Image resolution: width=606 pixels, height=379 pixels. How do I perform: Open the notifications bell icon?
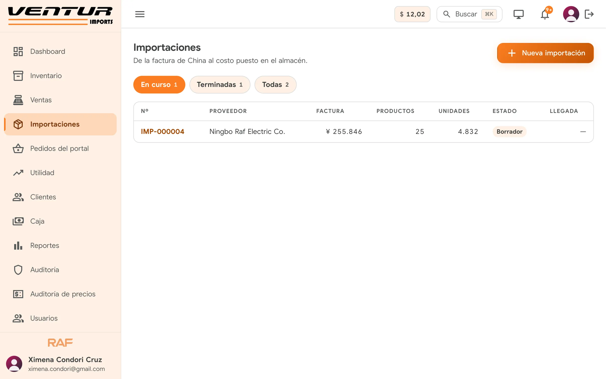[545, 14]
